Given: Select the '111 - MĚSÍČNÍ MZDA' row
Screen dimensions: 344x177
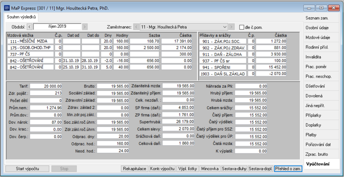Looking at the screenshot, I should pyautogui.click(x=100, y=41).
